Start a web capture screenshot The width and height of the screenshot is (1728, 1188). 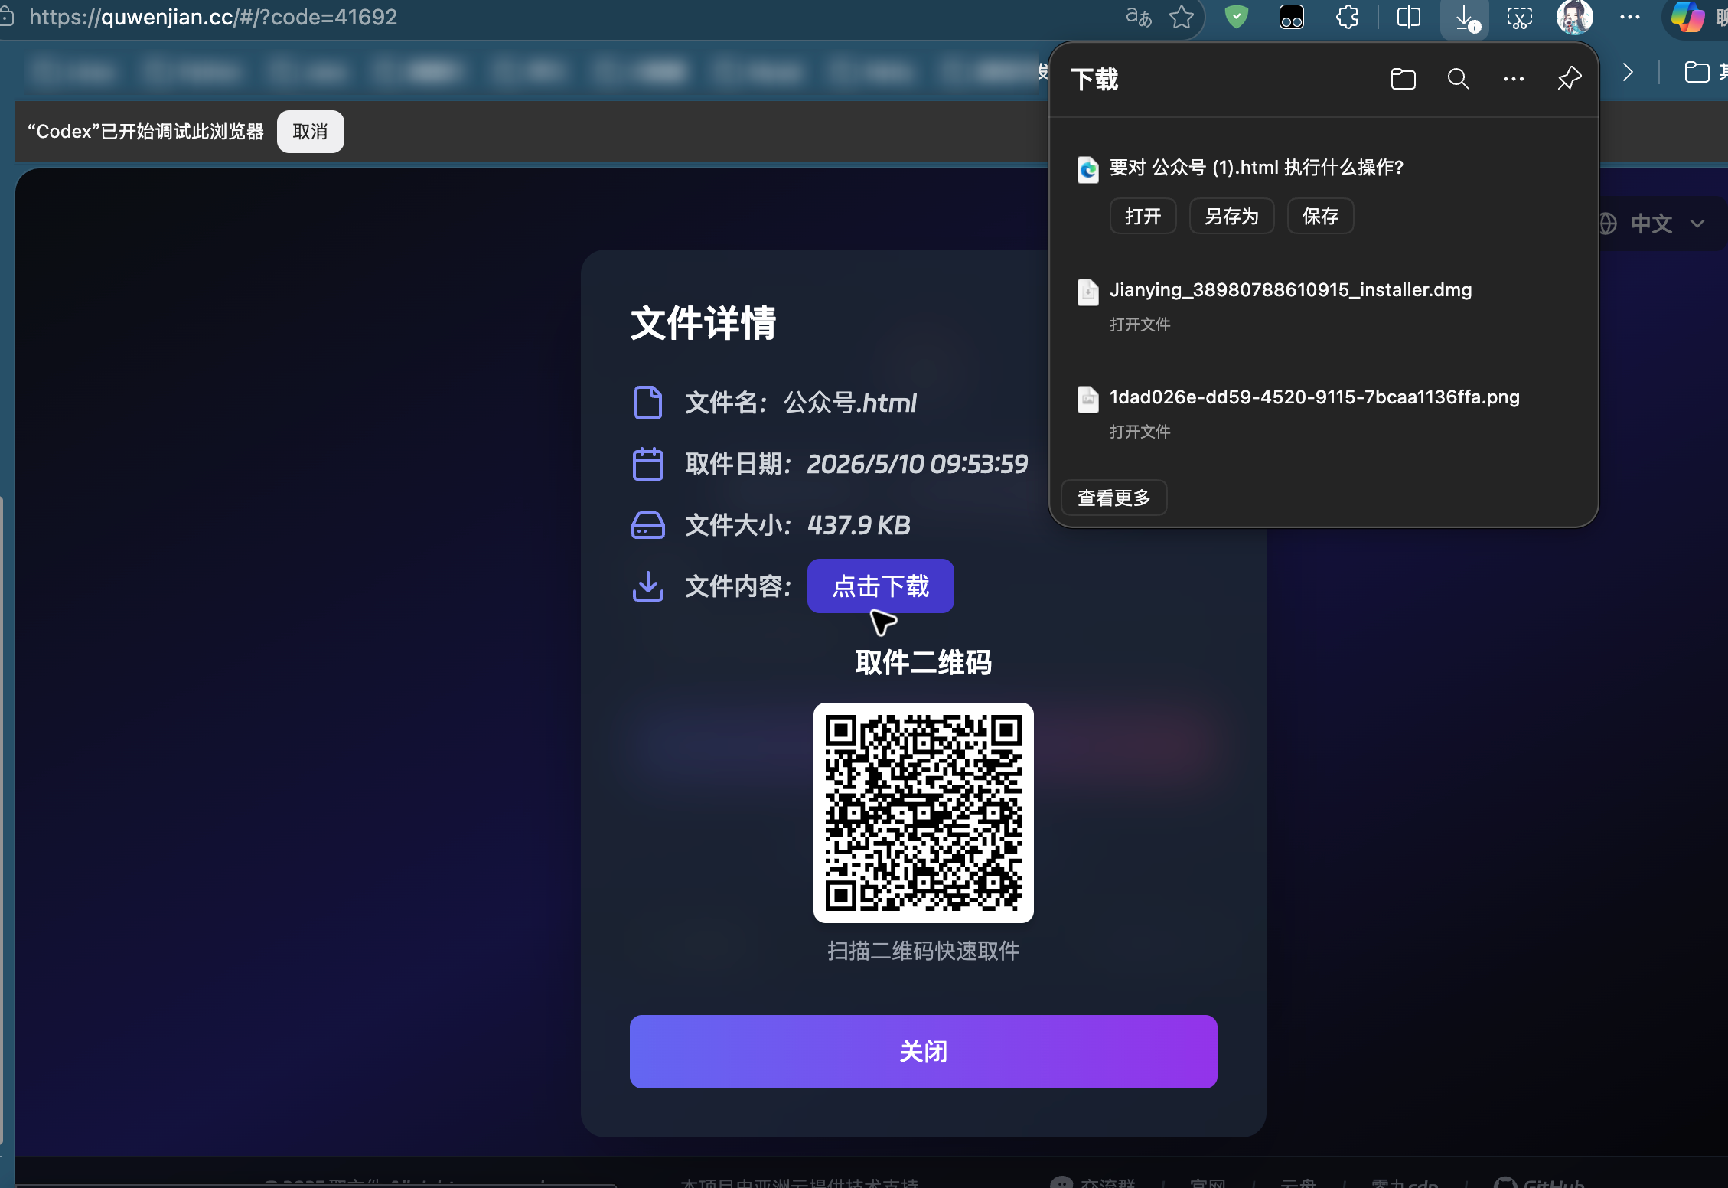tap(1519, 17)
